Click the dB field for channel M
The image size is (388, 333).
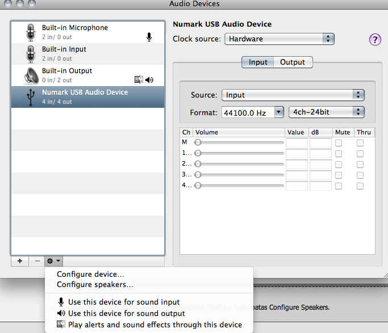(320, 143)
